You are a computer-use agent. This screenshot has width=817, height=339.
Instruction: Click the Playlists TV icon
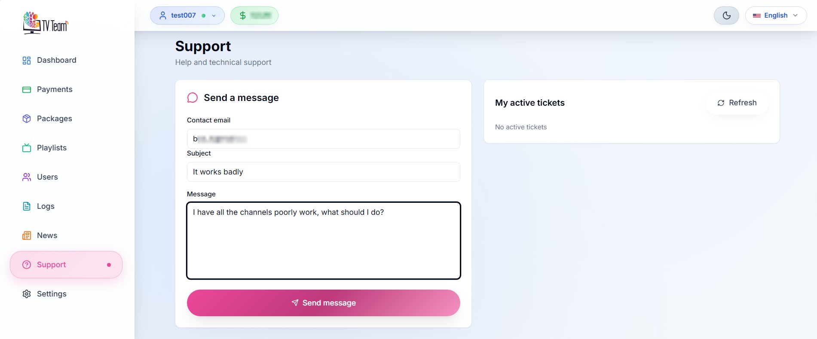[x=26, y=148]
